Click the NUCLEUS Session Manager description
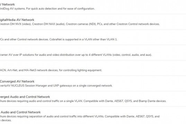 click(56, 86)
